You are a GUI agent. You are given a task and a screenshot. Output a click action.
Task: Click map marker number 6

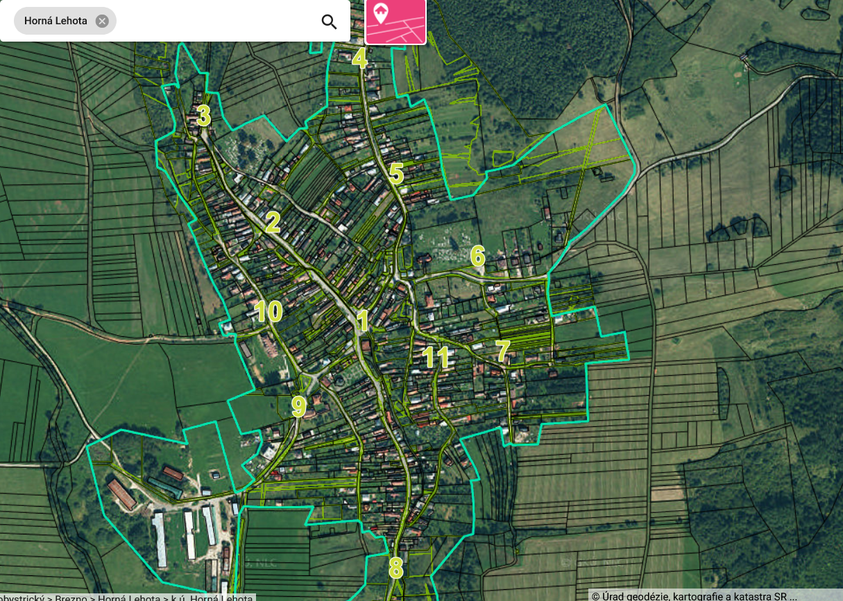coord(477,256)
